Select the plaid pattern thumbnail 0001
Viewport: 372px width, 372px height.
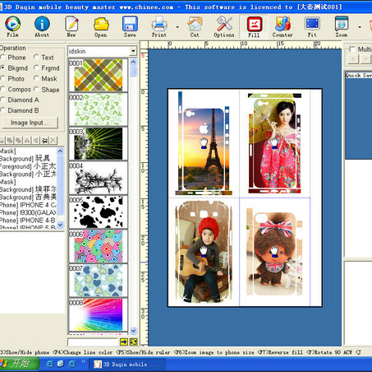pos(98,75)
